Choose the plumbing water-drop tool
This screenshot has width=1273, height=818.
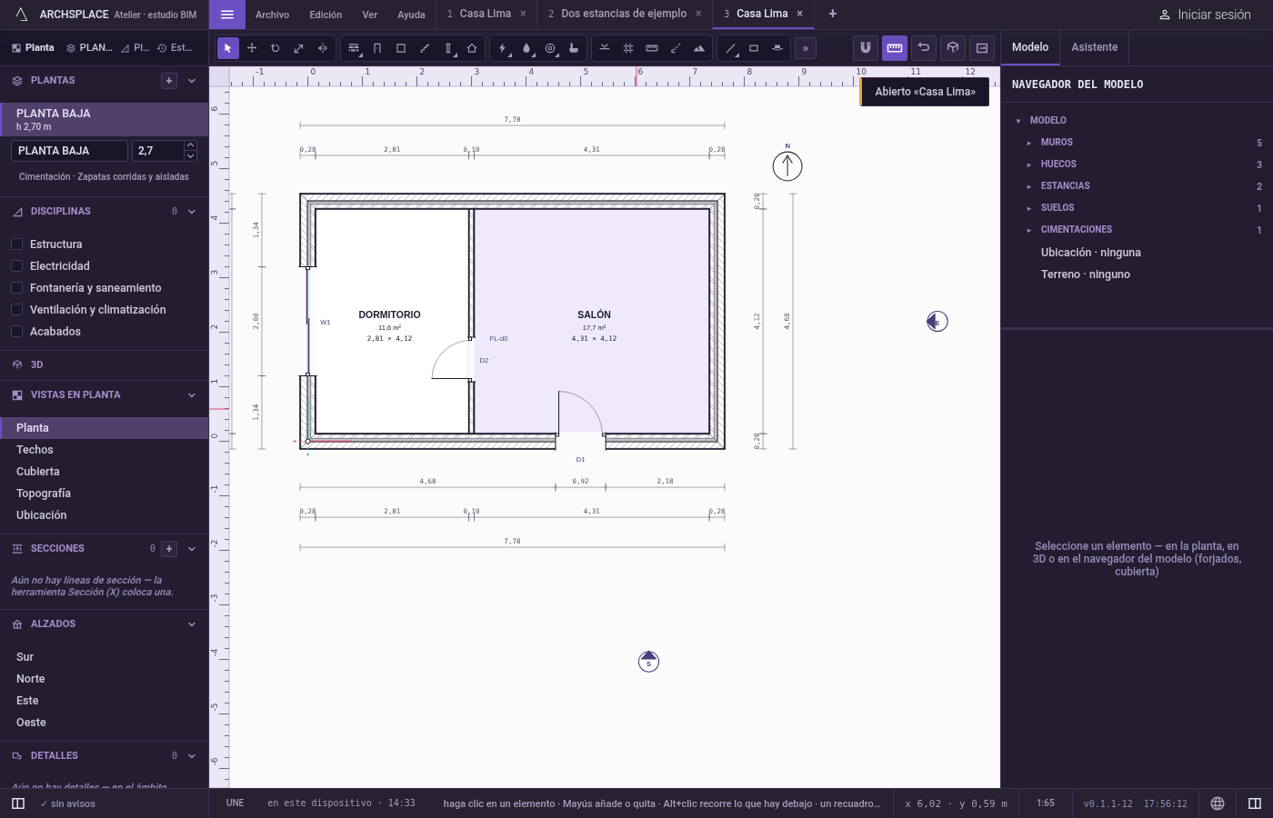(x=526, y=48)
